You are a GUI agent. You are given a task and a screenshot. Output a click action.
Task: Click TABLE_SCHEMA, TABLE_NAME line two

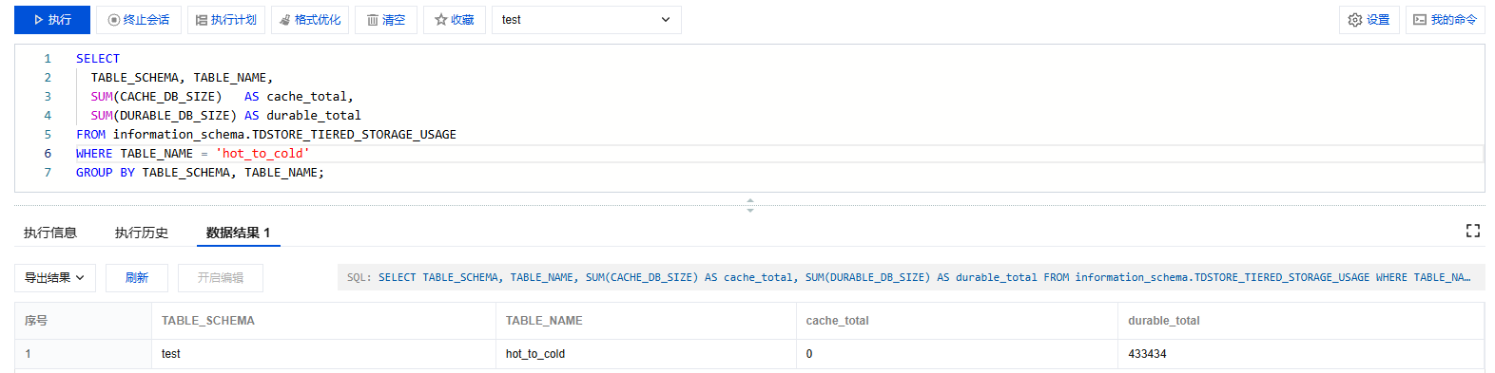click(x=182, y=78)
